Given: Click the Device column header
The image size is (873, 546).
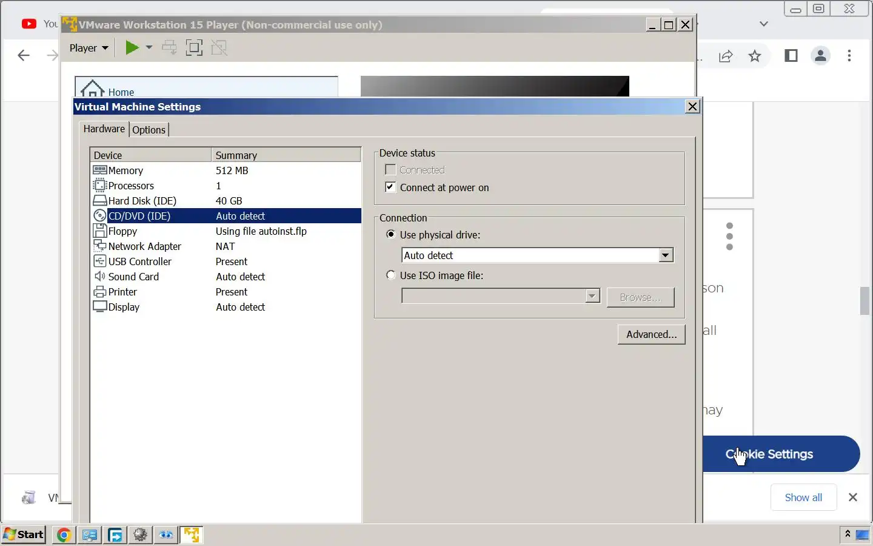Looking at the screenshot, I should [150, 155].
